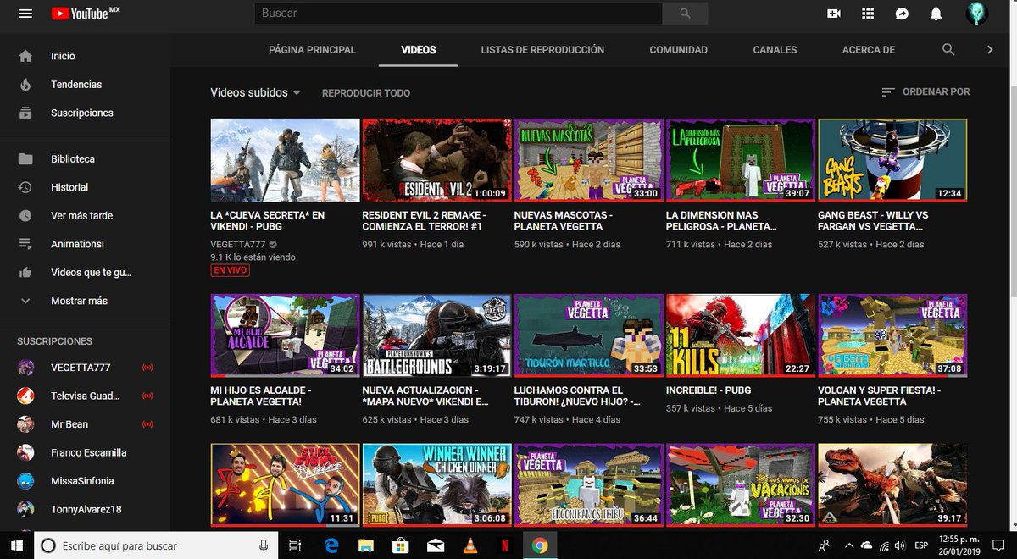Open the YouTube apps grid
This screenshot has width=1017, height=559.
tap(868, 14)
